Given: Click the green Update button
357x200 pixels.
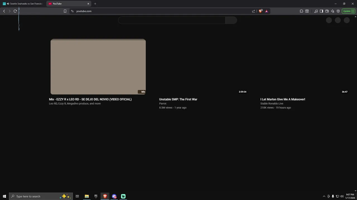Looking at the screenshot, I should click(x=348, y=11).
